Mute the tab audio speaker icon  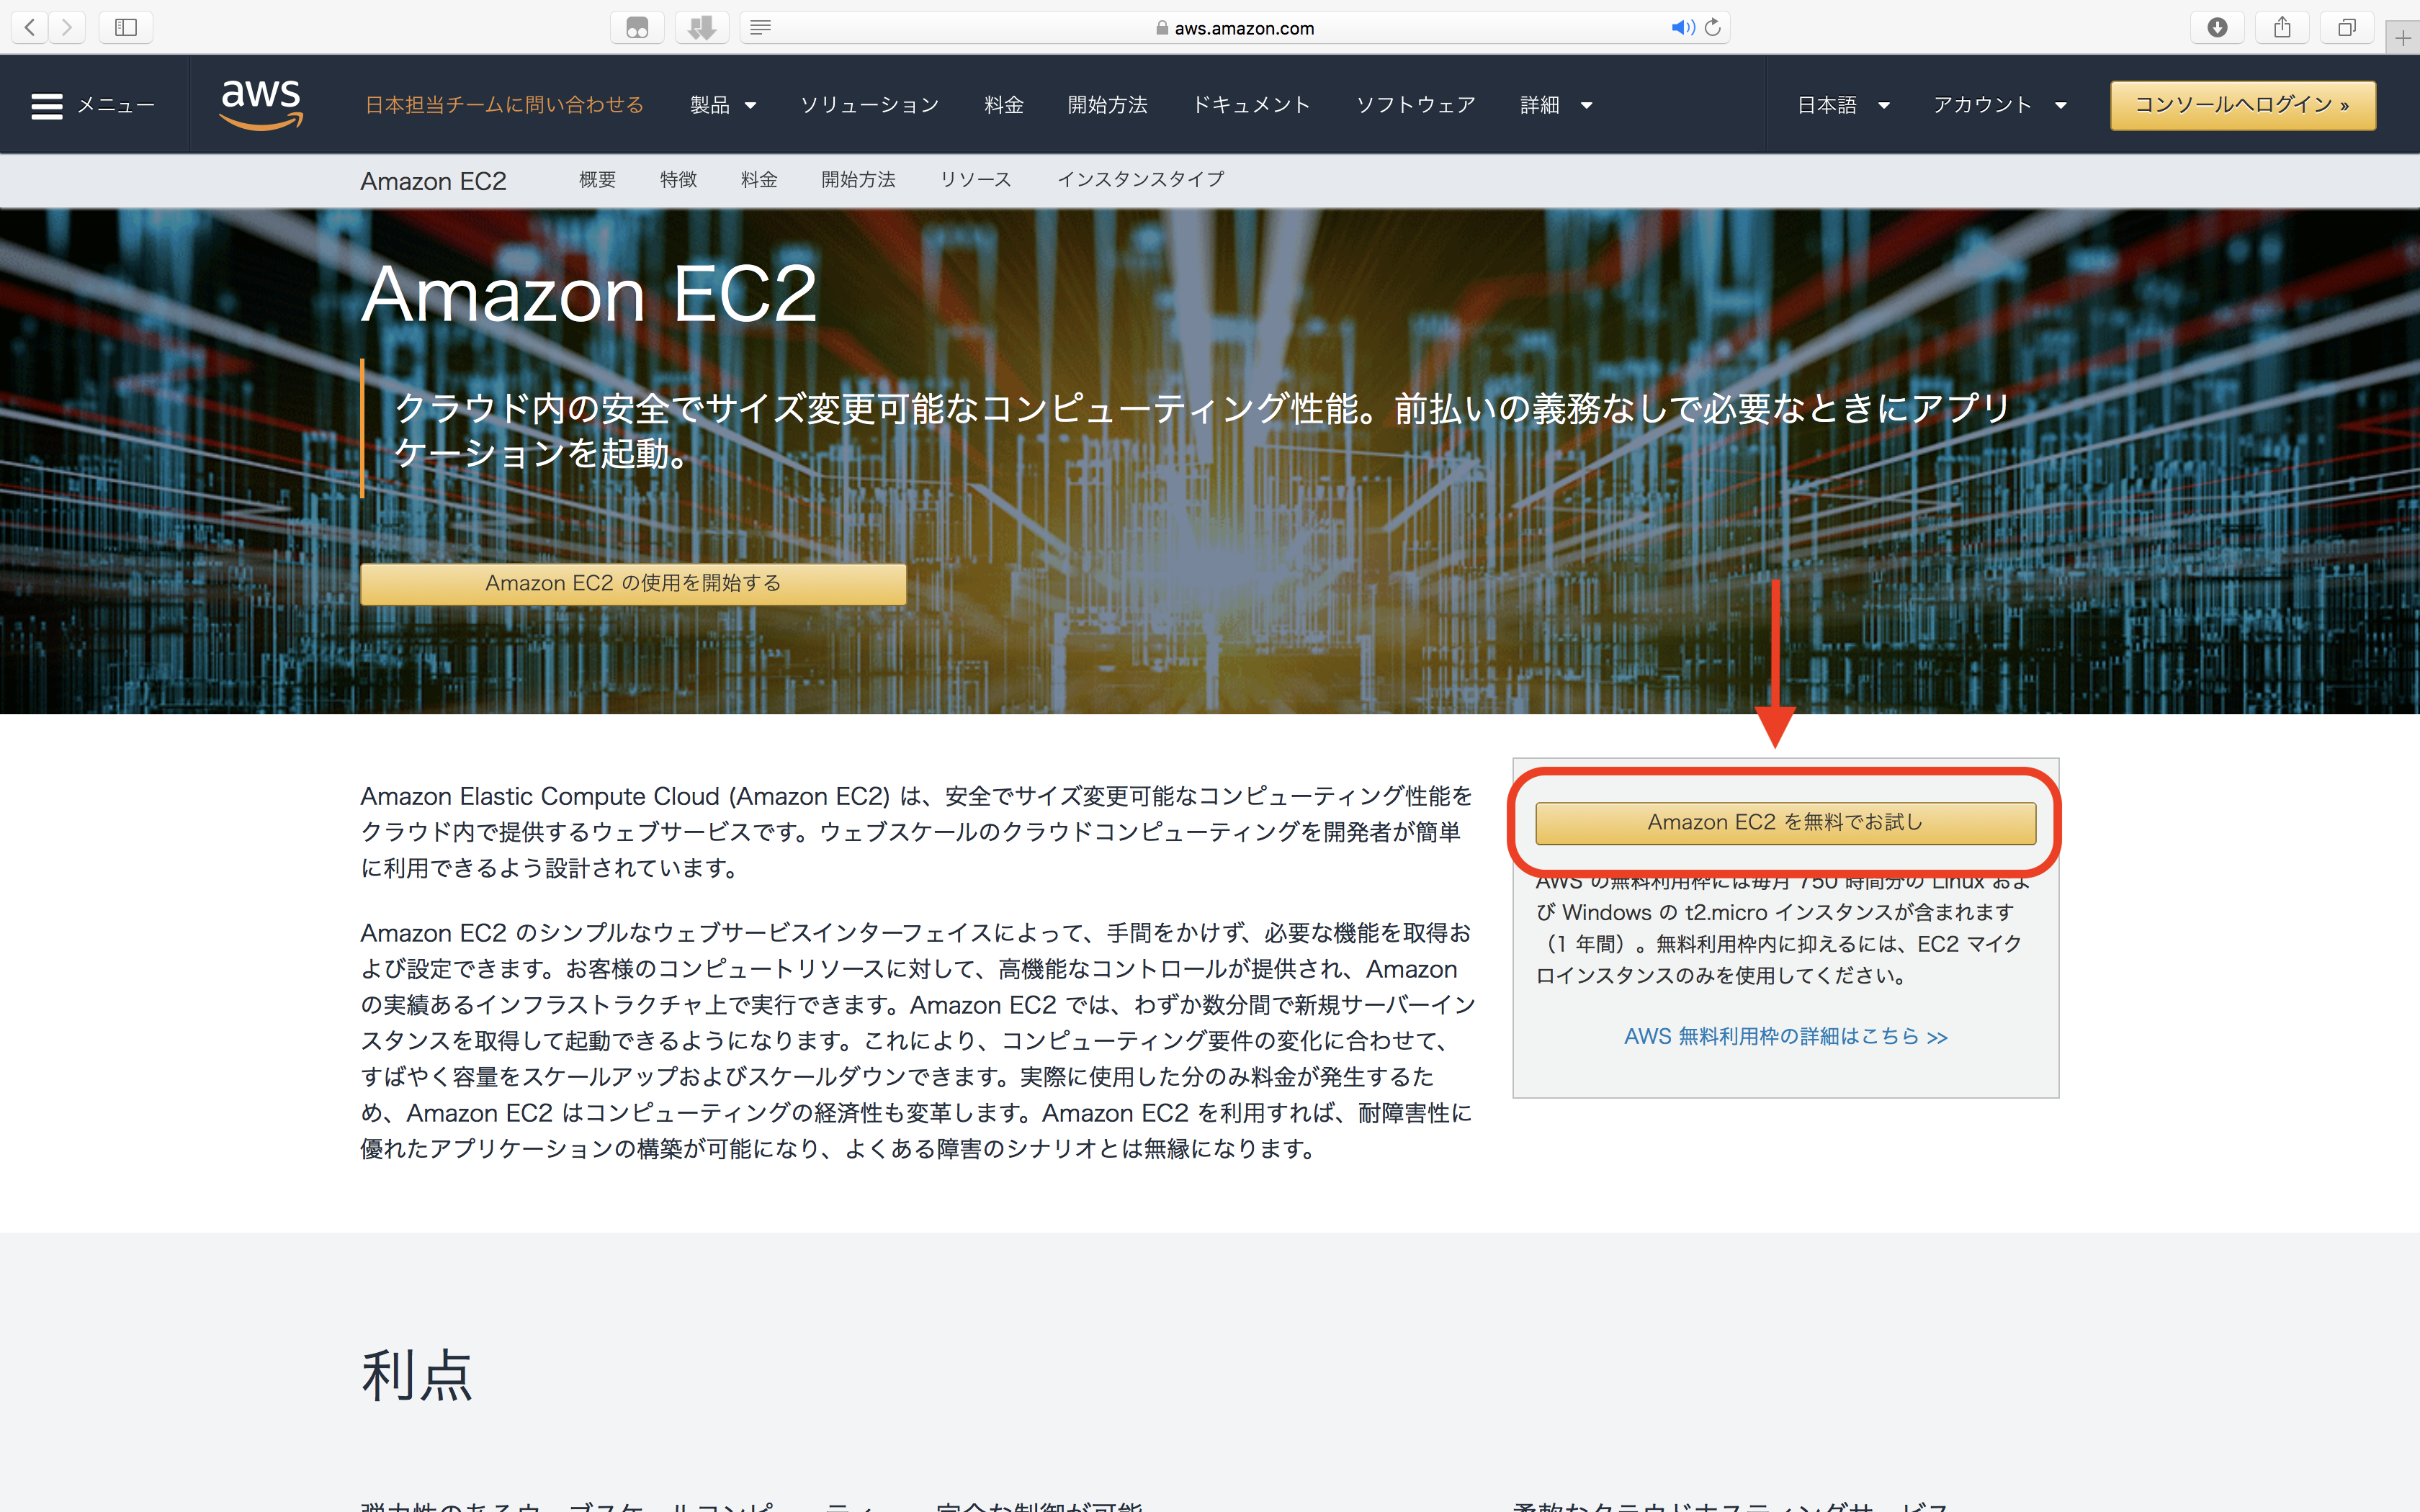click(1682, 27)
